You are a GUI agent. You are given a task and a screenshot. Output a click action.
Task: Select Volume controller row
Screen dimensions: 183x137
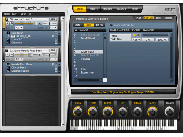tap(88, 59)
